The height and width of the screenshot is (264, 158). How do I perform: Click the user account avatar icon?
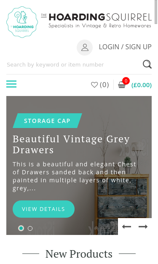click(85, 48)
